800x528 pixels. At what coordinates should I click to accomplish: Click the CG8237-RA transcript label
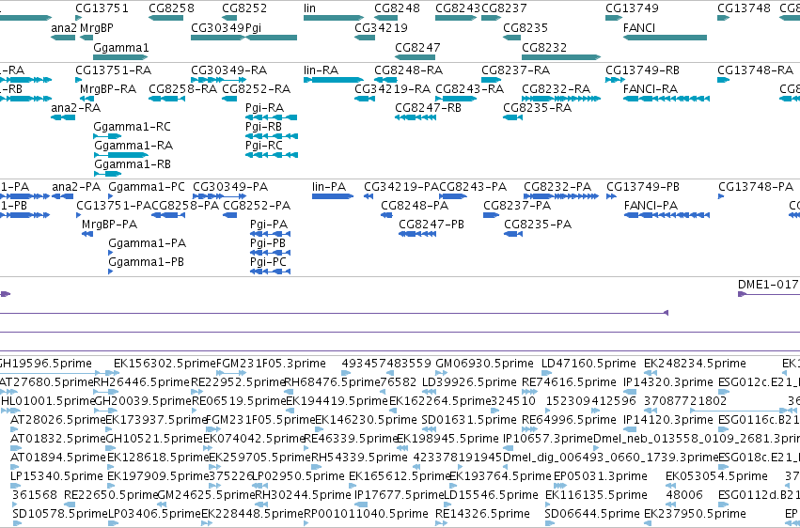pos(516,70)
